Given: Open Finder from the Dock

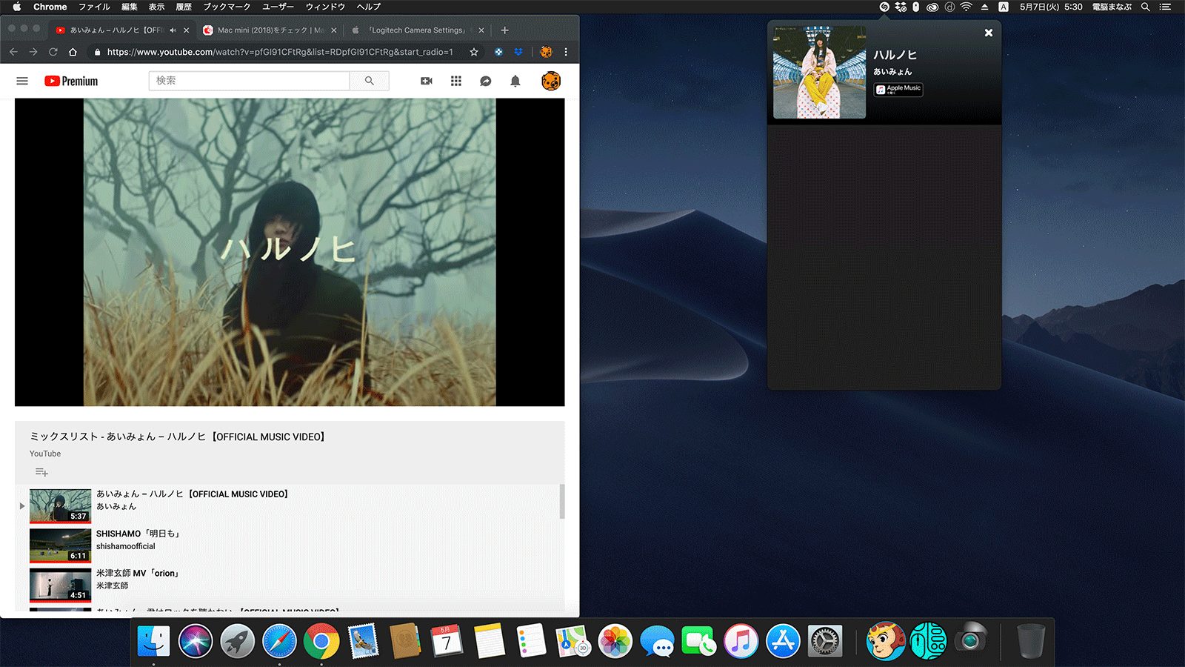Looking at the screenshot, I should coord(153,641).
